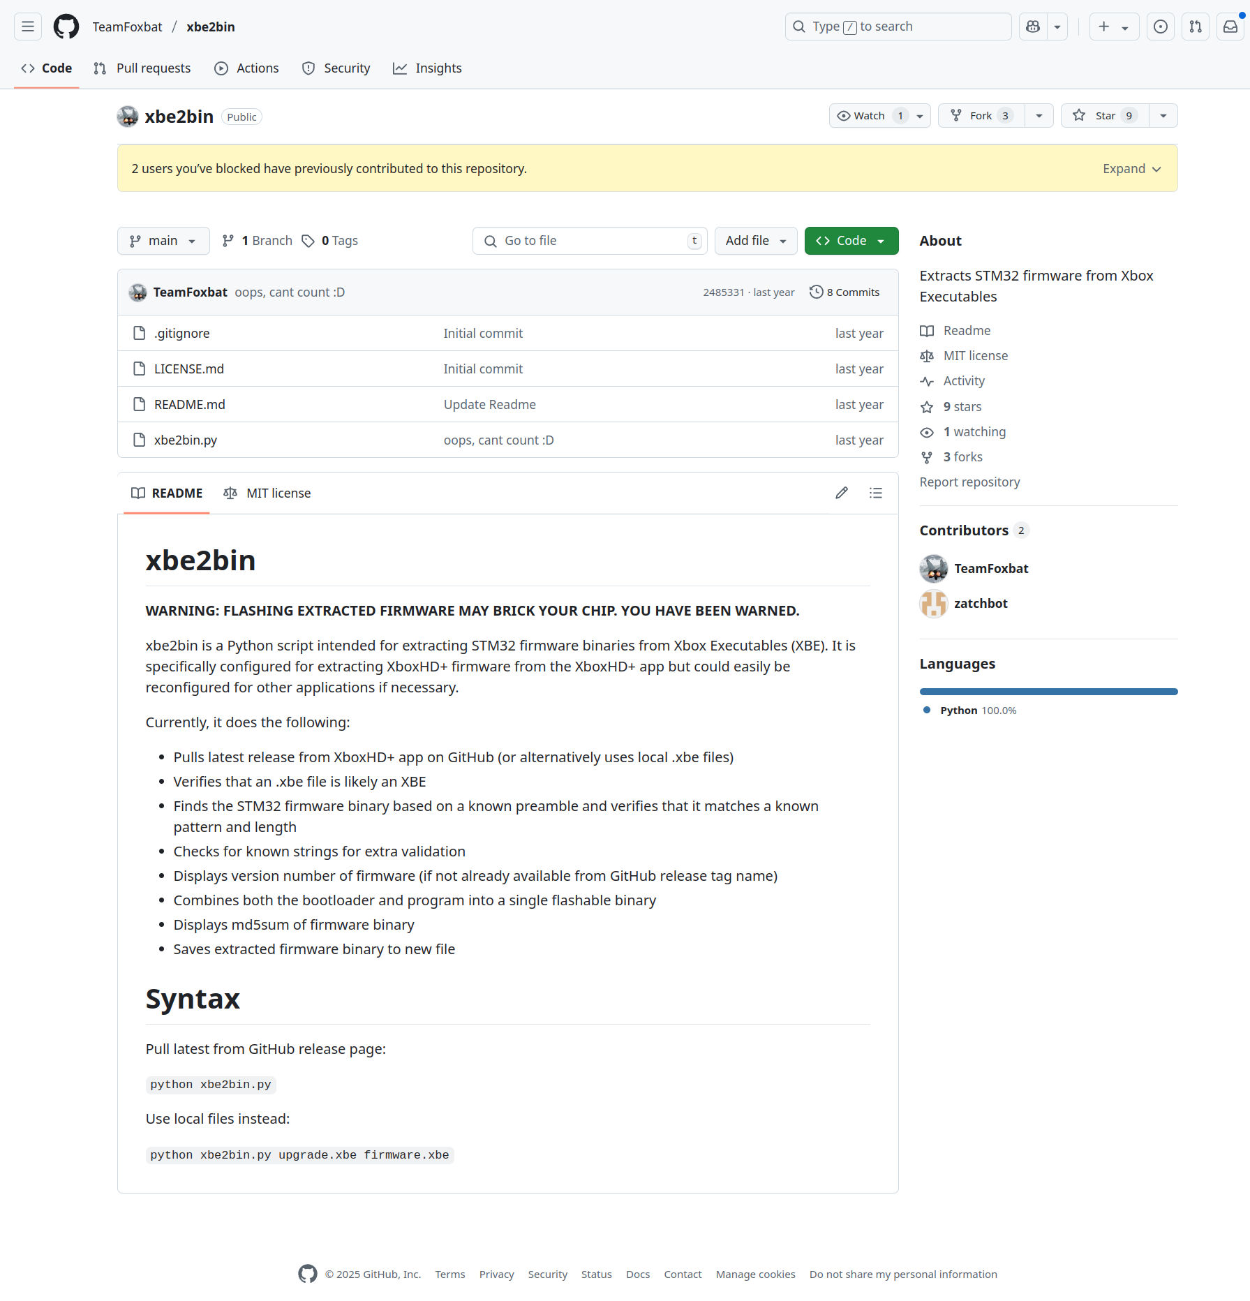Open TeamFoxbat owner link in breadcrumb
Viewport: 1250px width, 1301px height.
(127, 27)
